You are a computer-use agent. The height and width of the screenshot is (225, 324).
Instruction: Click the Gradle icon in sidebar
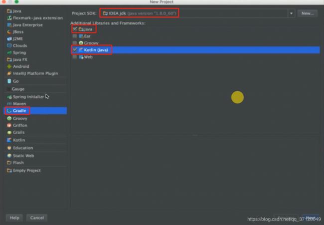tap(9, 111)
